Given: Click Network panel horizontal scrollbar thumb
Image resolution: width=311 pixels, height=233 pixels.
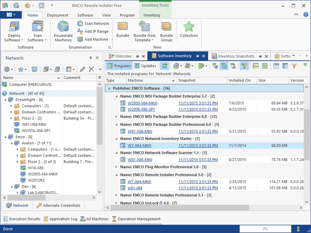Looking at the screenshot, I should (26, 198).
